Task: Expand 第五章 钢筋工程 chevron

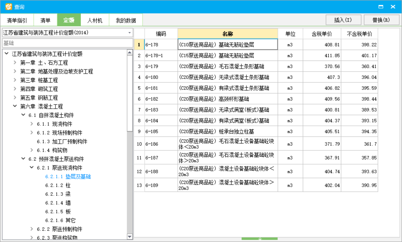Action: tap(15, 98)
